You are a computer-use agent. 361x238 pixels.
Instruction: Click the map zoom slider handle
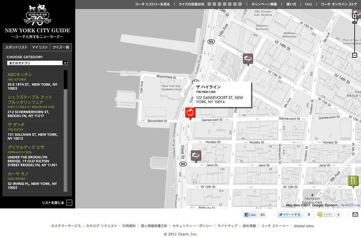point(355,22)
